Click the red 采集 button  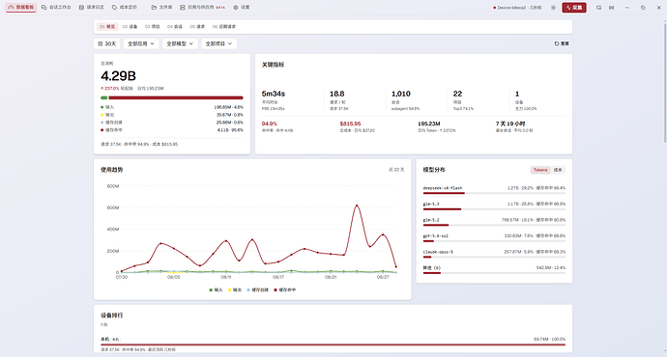[x=574, y=8]
